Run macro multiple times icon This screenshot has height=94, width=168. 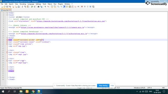(x=90, y=7)
